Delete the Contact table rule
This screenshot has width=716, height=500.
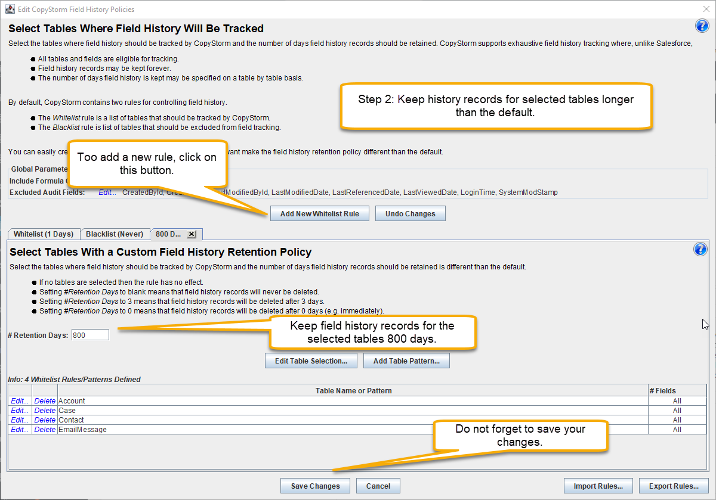point(45,420)
